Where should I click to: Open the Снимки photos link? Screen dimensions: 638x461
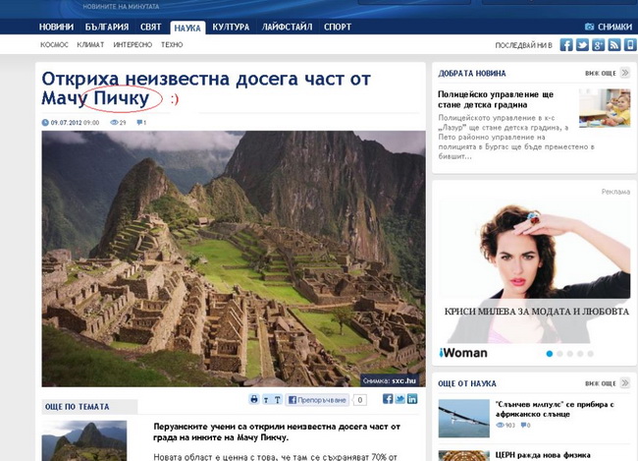pos(614,27)
